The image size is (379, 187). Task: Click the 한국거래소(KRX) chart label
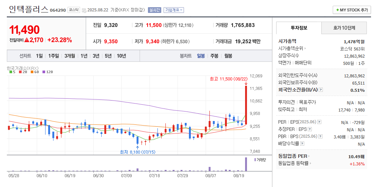tap(23, 68)
